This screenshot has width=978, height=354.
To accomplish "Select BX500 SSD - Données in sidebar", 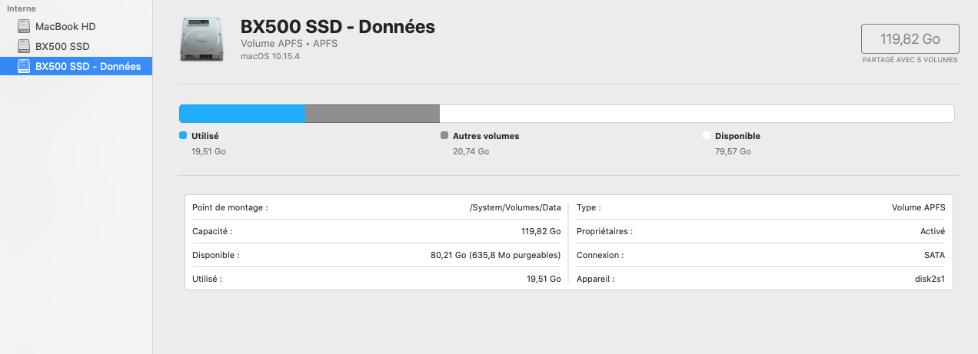I will click(76, 66).
